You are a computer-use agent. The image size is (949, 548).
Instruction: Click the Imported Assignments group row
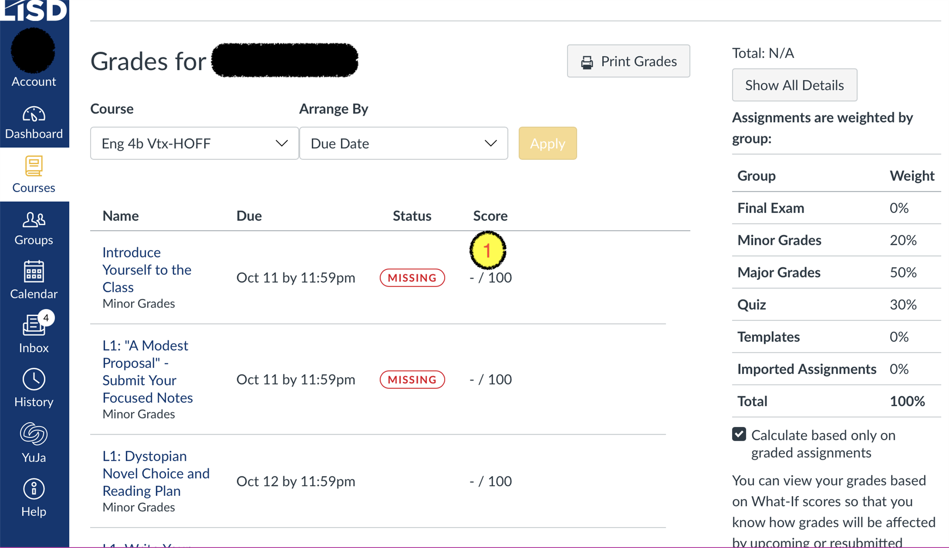click(837, 369)
